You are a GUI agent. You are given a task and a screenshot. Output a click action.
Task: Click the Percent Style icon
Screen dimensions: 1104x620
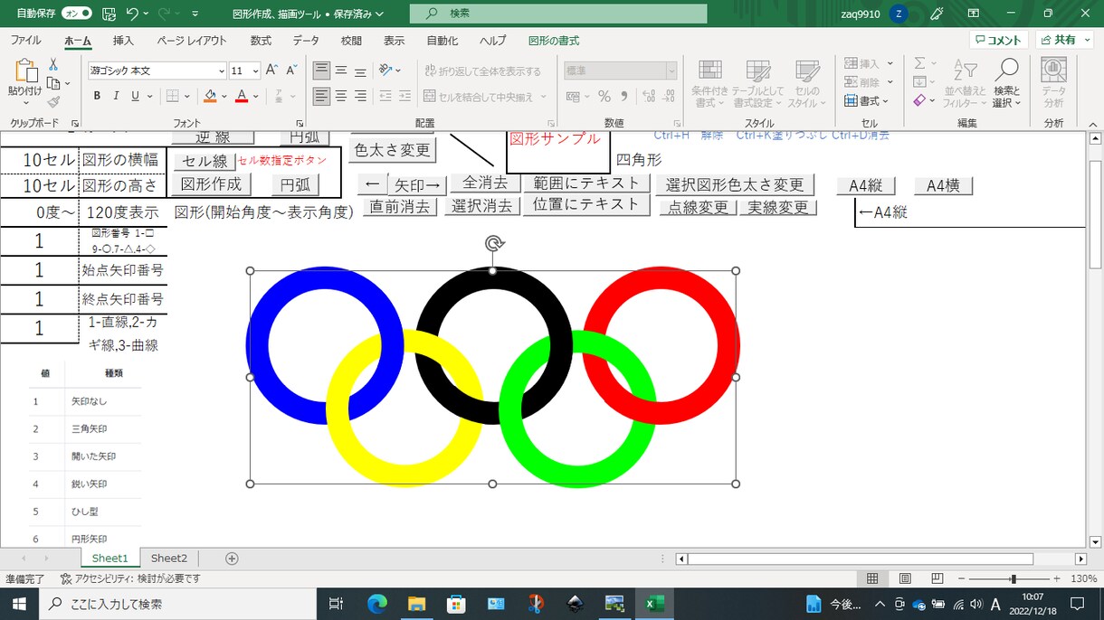[x=604, y=96]
